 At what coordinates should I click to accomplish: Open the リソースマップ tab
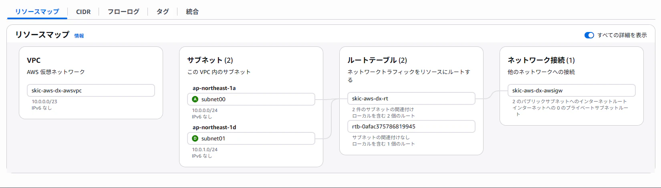coord(37,12)
